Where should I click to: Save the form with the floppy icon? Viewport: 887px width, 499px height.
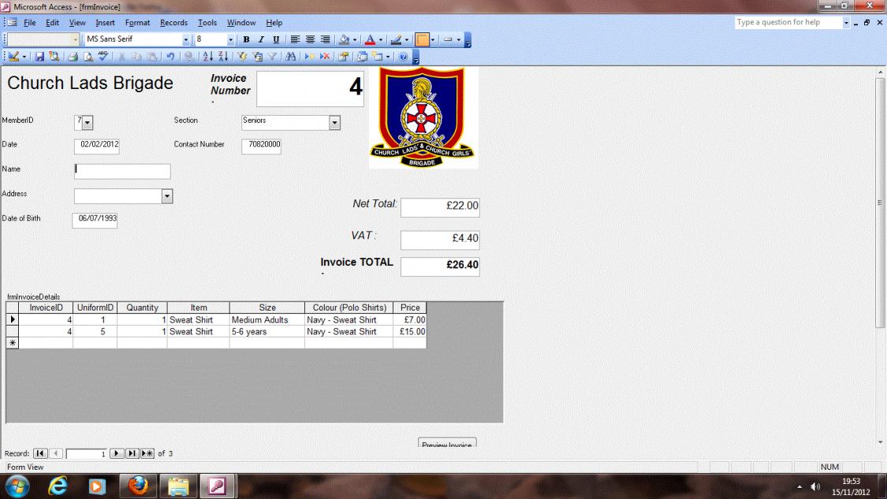pos(39,57)
